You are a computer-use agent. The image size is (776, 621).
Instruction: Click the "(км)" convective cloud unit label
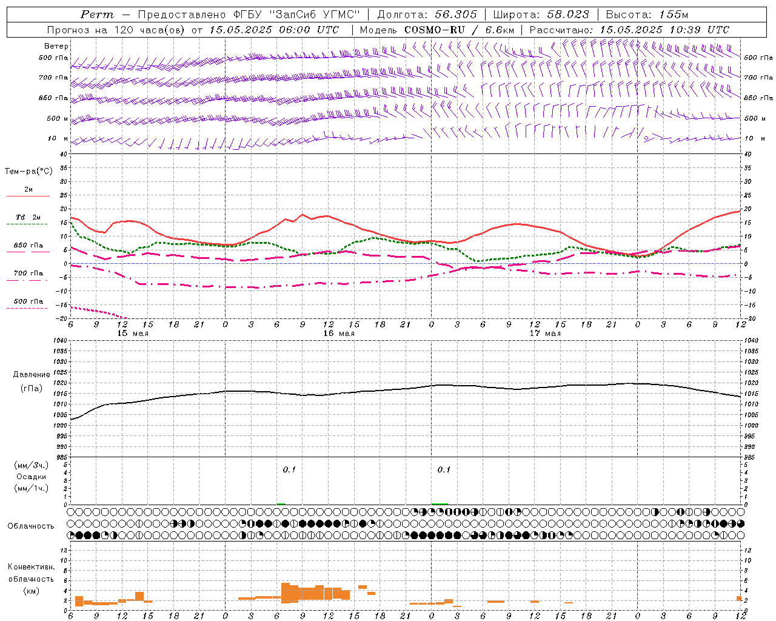(31, 591)
